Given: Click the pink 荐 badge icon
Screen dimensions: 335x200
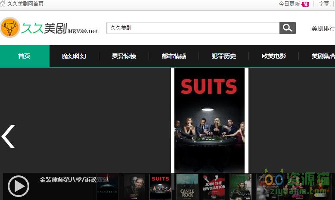Looking at the screenshot, I should (x=305, y=4).
